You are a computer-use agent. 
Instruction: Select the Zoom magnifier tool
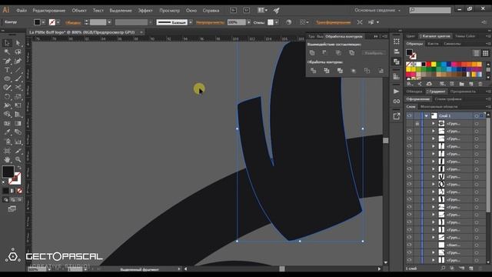(x=18, y=159)
